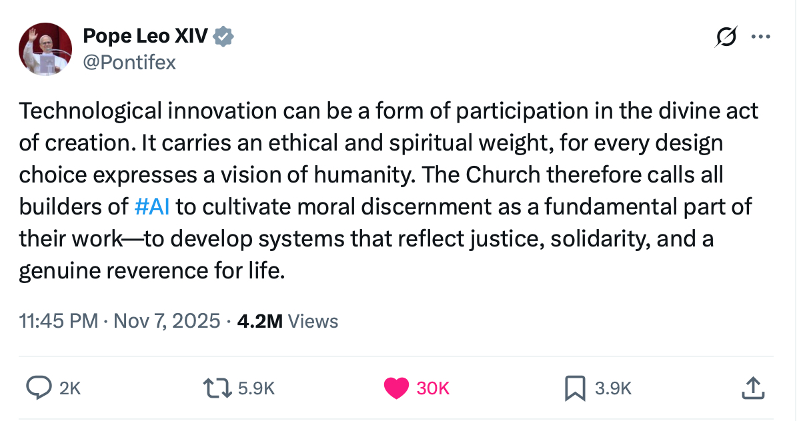This screenshot has height=421, width=799.
Task: Open the @Pontifex handle link
Action: (x=129, y=63)
